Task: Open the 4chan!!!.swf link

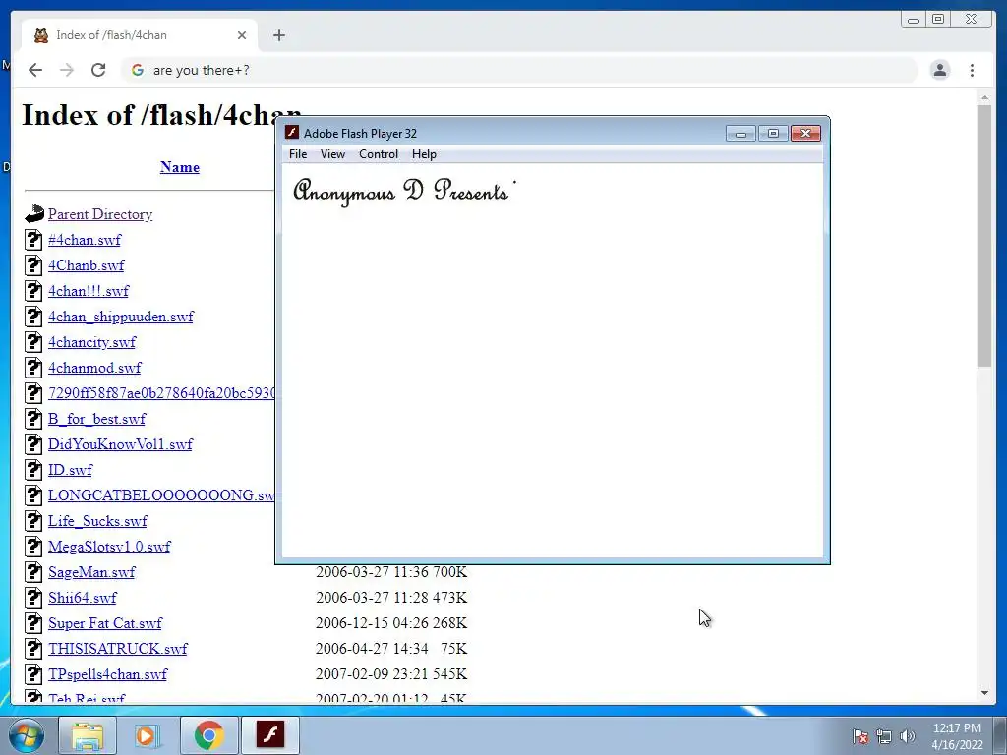Action: pos(88,291)
